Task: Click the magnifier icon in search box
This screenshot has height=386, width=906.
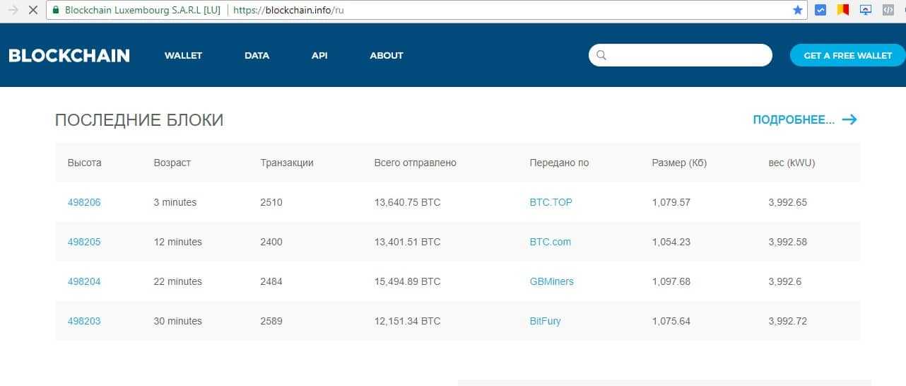Action: (601, 55)
